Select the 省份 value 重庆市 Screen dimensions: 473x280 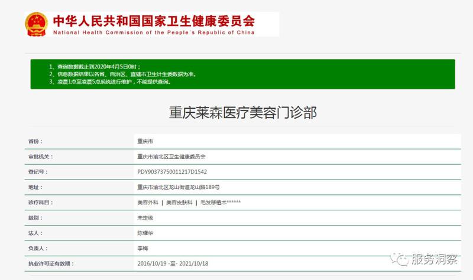point(145,142)
